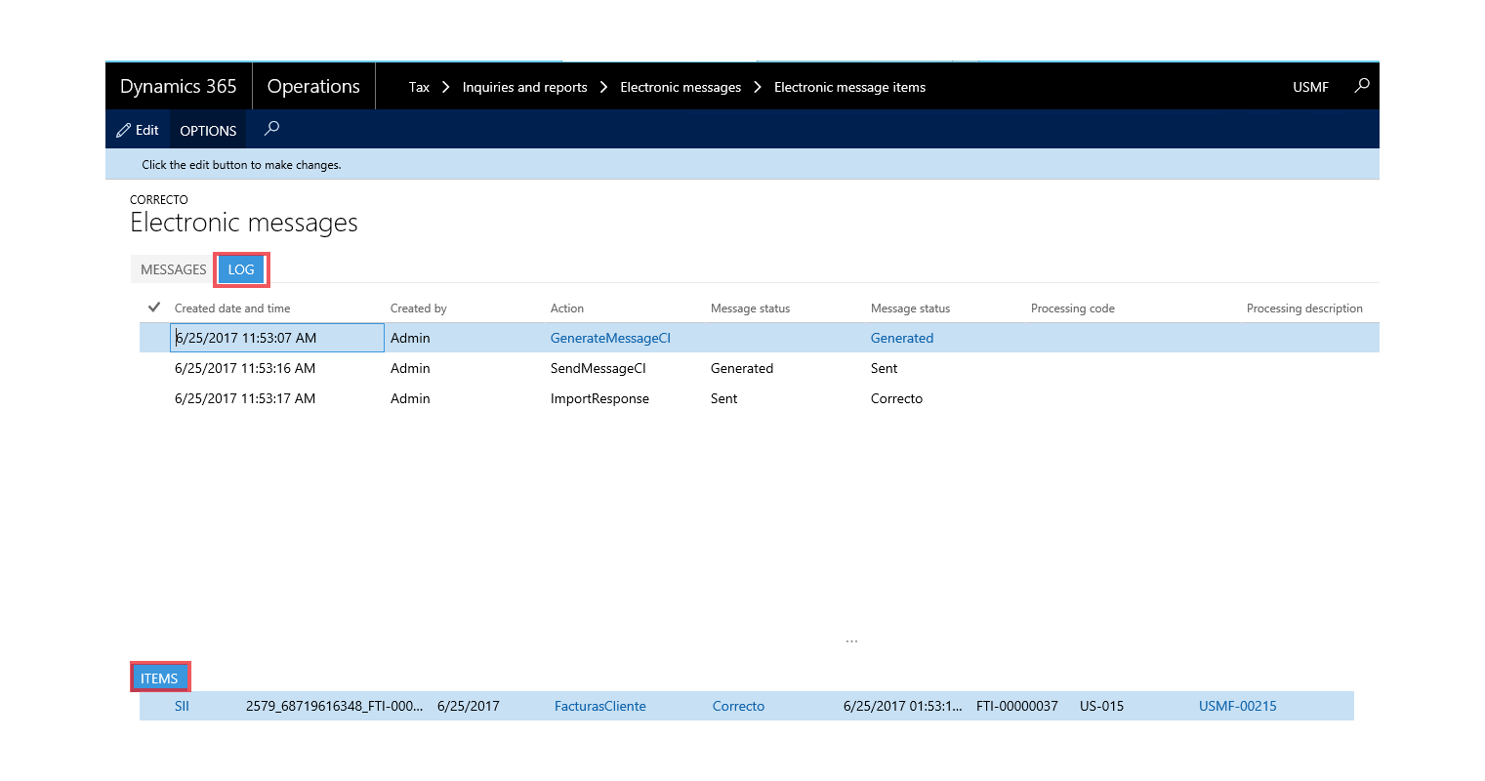Collapse the ITEMS section header
This screenshot has height=781, width=1485.
pyautogui.click(x=159, y=678)
